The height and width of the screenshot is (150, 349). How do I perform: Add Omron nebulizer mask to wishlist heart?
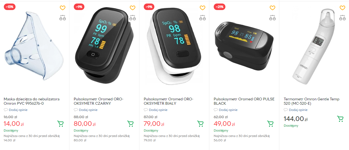point(63,8)
